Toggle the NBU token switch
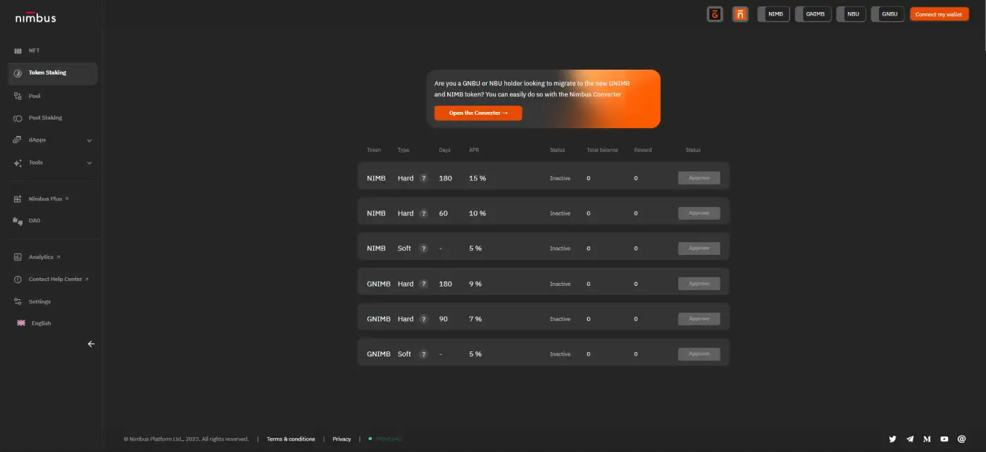 point(851,14)
